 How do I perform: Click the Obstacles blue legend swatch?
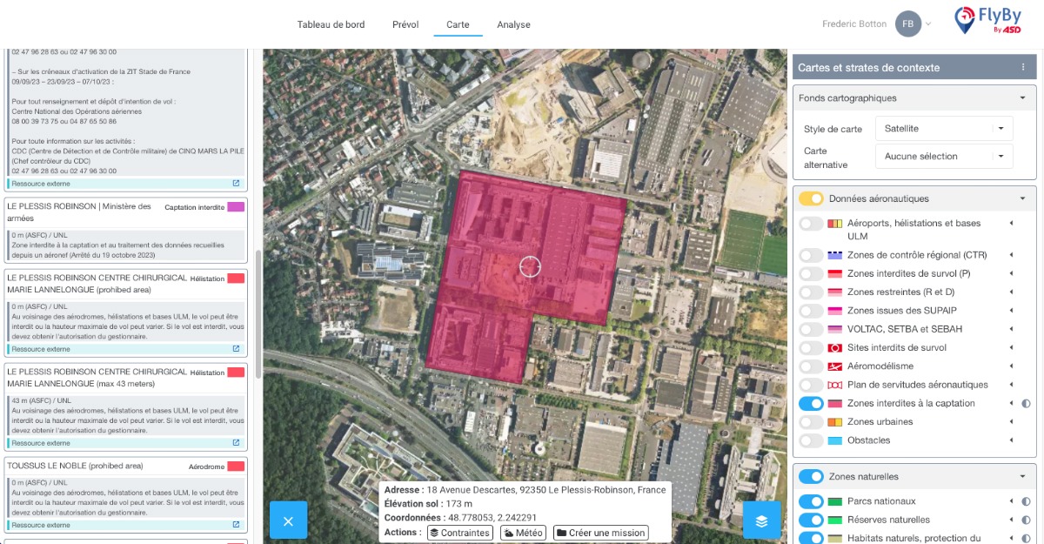[834, 440]
